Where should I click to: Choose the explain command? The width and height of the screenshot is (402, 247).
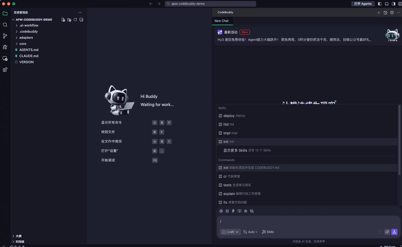307,194
